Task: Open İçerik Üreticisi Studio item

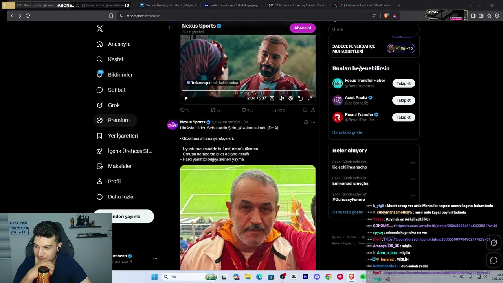Action: 125,151
